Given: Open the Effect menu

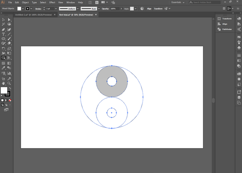Looking at the screenshot, I should pos(52,2).
